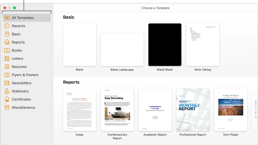The height and width of the screenshot is (145, 258).
Task: Click the Note Taking name label
Action: (203, 70)
